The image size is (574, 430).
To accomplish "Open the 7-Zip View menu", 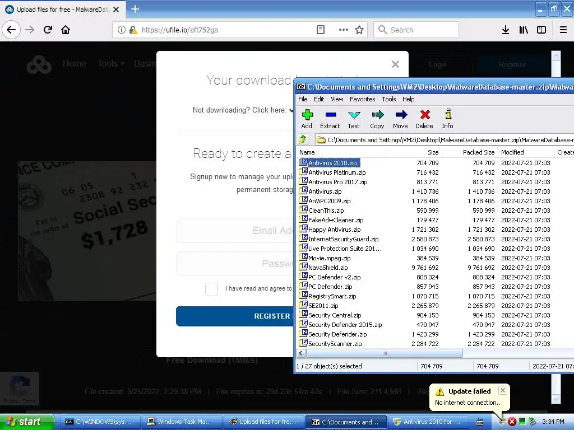I will 337,99.
